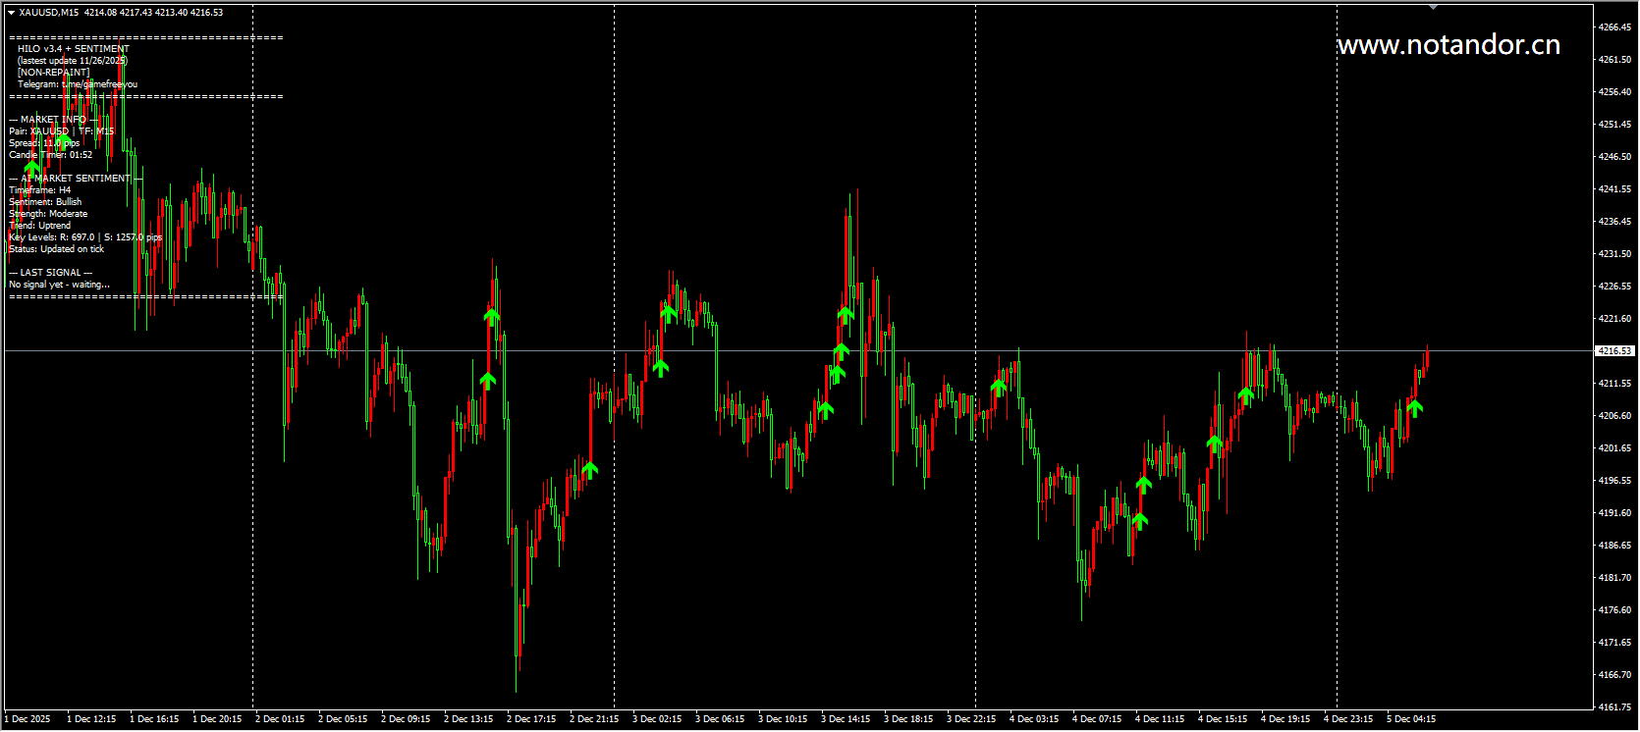Click the 4221.60 price scale label
Image resolution: width=1640 pixels, height=732 pixels.
pyautogui.click(x=1615, y=319)
